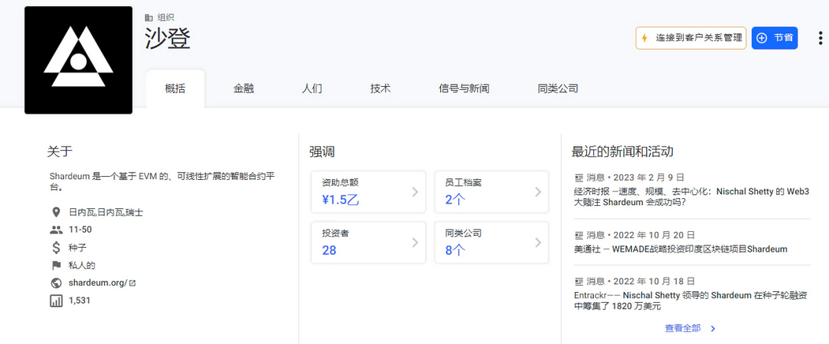Expand the chevron on the 资助总额 card
The width and height of the screenshot is (829, 344).
[415, 192]
